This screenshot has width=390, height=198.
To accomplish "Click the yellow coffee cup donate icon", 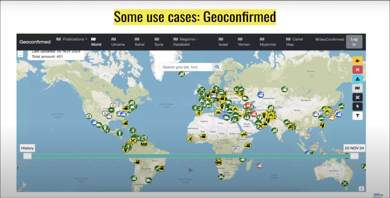I will click(357, 61).
